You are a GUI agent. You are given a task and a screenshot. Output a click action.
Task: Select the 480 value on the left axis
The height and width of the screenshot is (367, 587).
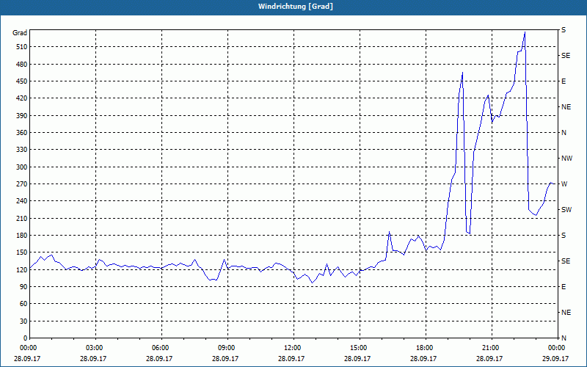22,64
